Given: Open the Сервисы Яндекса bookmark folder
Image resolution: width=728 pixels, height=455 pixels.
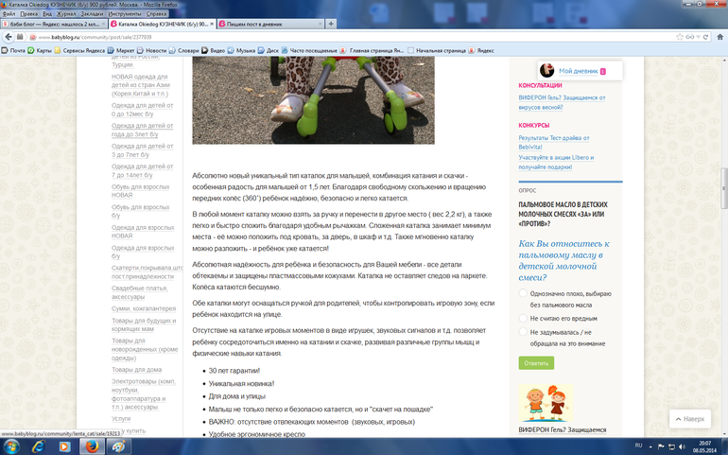Looking at the screenshot, I should click(x=79, y=50).
